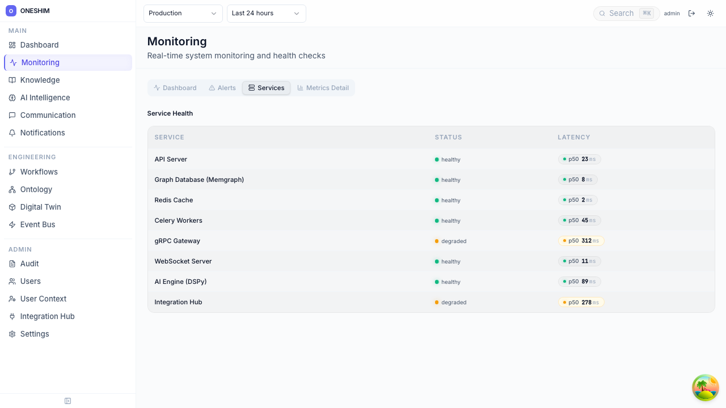The height and width of the screenshot is (408, 726).
Task: Open the Metrics Detail tab
Action: [323, 88]
